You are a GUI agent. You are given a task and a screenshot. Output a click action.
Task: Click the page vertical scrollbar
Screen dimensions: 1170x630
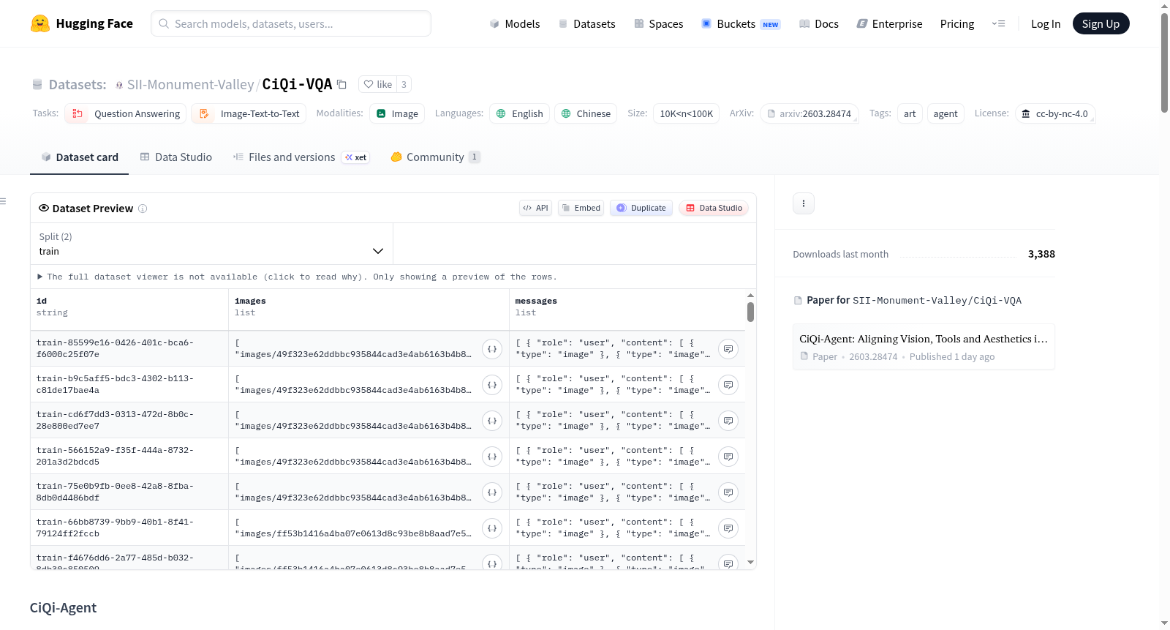click(1164, 63)
